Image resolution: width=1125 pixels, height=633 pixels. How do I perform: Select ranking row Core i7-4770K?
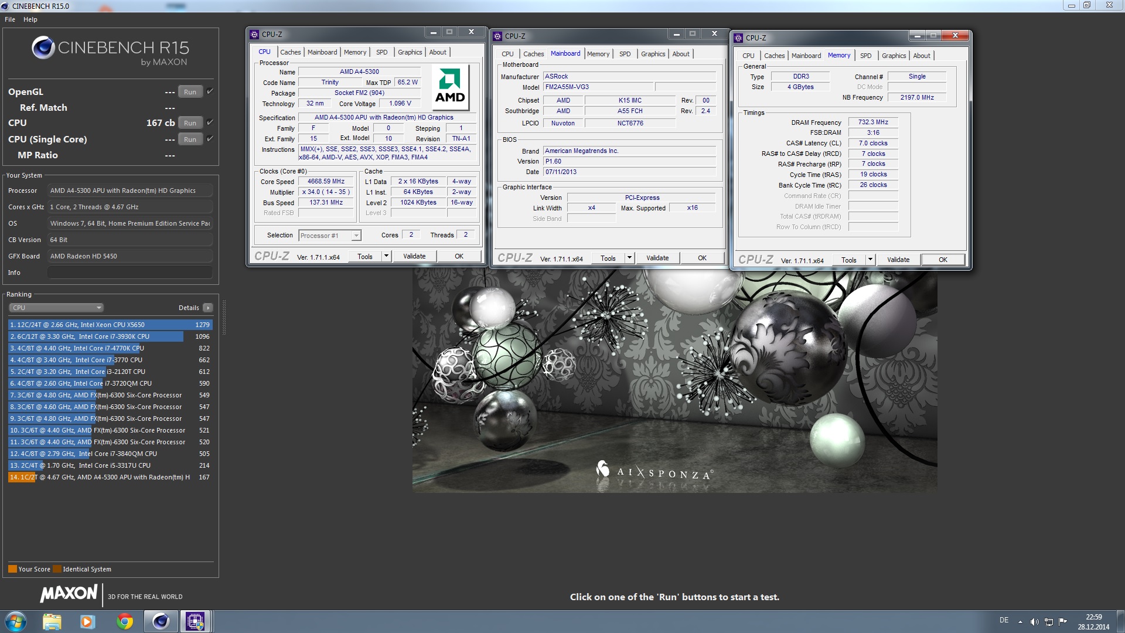pos(110,348)
